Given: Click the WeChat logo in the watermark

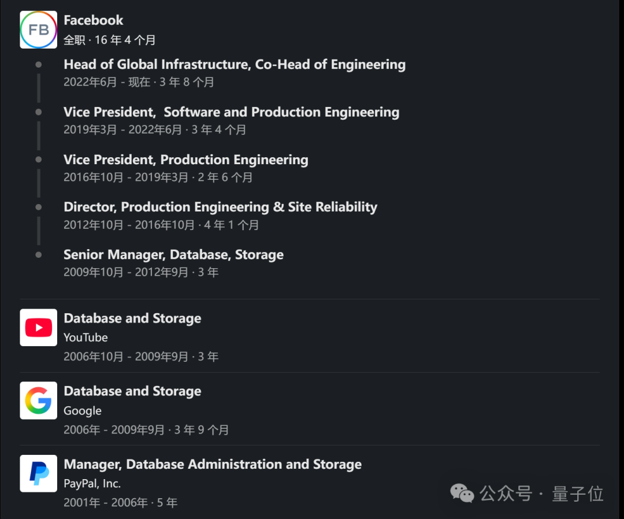Looking at the screenshot, I should coord(462,494).
